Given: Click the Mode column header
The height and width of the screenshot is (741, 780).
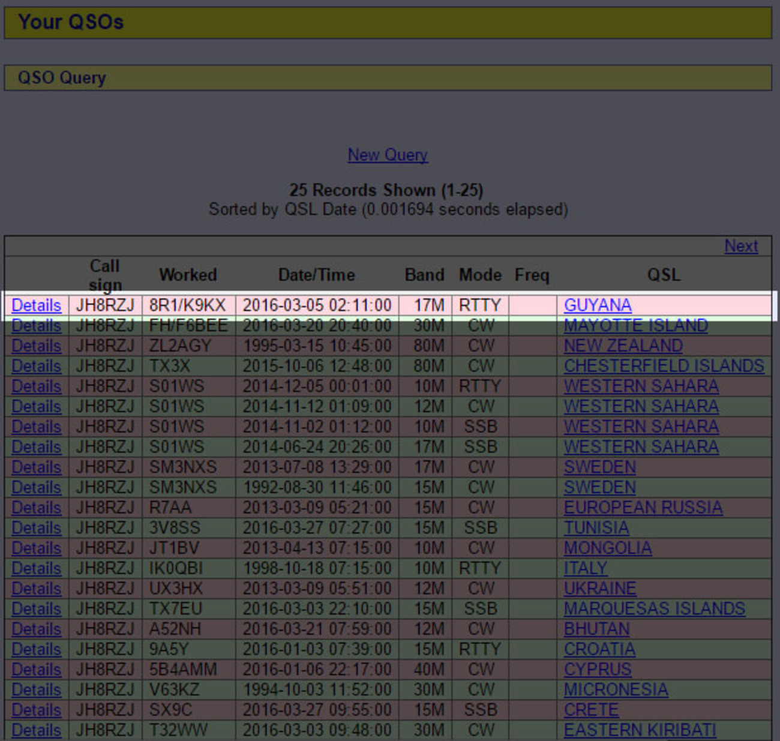Looking at the screenshot, I should point(479,275).
